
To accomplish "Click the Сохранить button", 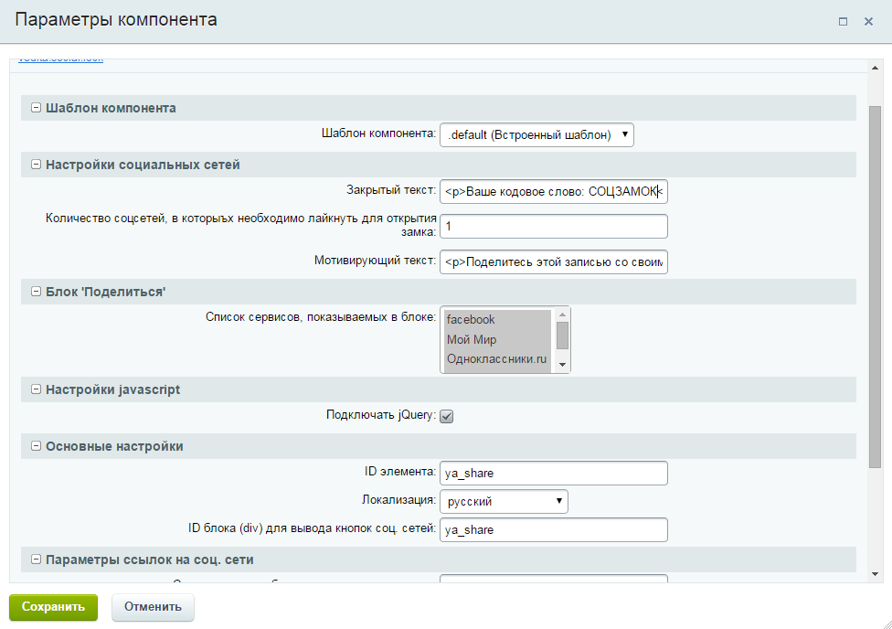I will pyautogui.click(x=53, y=606).
